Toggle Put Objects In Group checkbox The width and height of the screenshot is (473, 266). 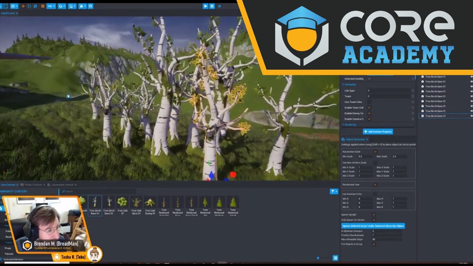[374, 244]
